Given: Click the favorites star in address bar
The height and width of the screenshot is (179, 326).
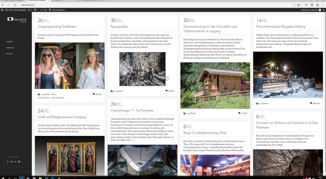Looking at the screenshot, I should 298,4.
